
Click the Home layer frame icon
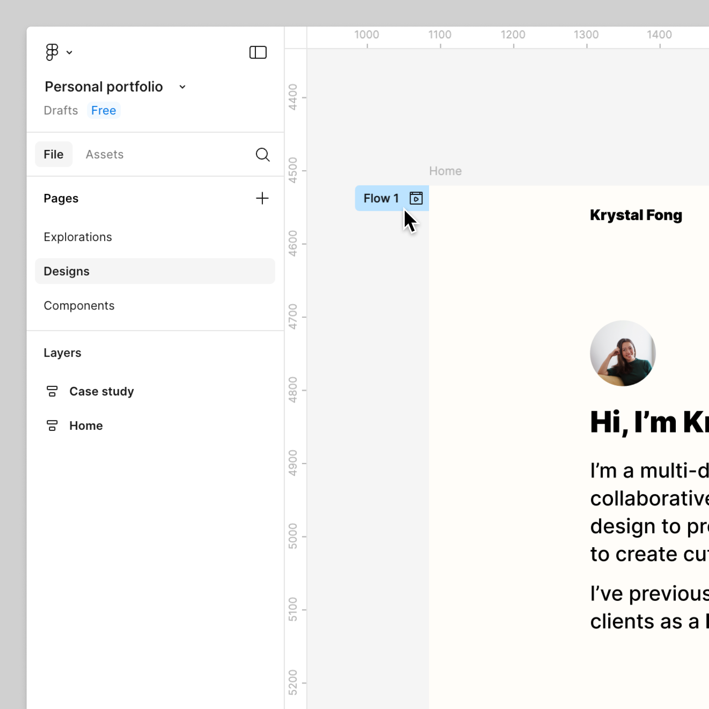[x=52, y=425]
